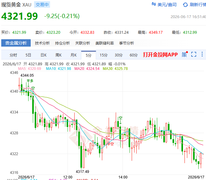This screenshot has width=206, height=180.
Task: Open the three-dot more options menu
Action: pyautogui.click(x=202, y=54)
